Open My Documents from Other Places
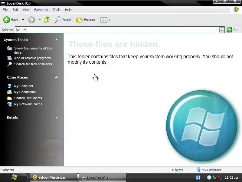 (x=25, y=92)
